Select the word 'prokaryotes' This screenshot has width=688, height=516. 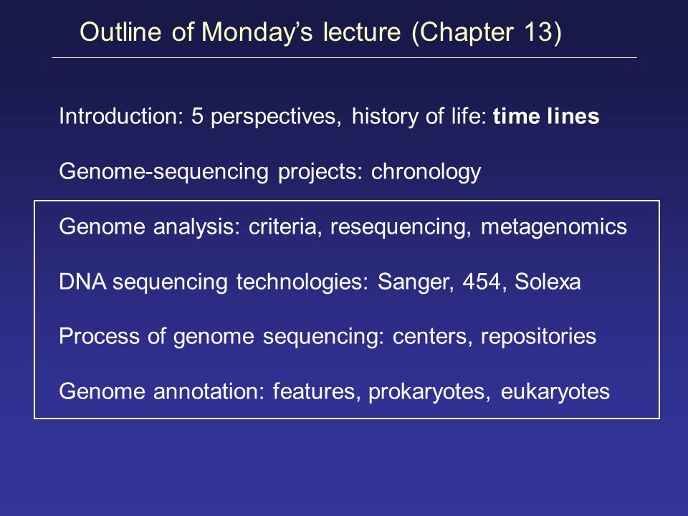pos(429,392)
